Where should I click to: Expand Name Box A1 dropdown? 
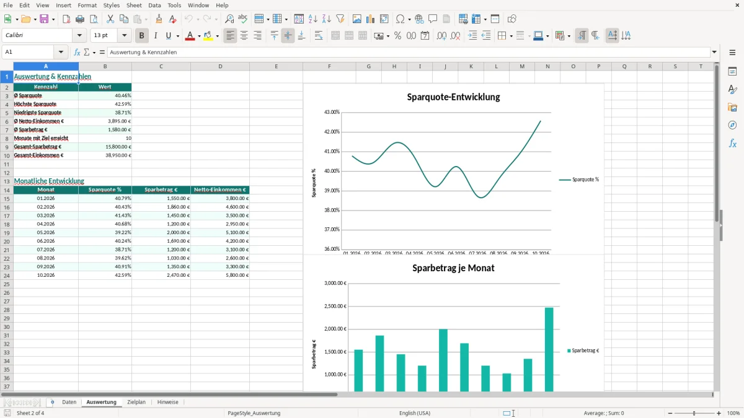click(61, 53)
